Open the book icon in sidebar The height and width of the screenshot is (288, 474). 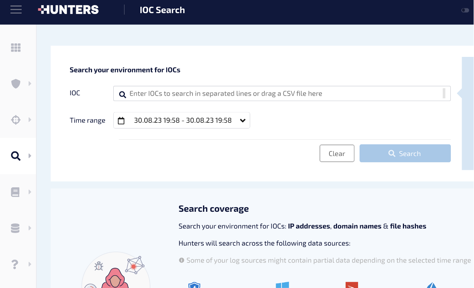(x=15, y=192)
